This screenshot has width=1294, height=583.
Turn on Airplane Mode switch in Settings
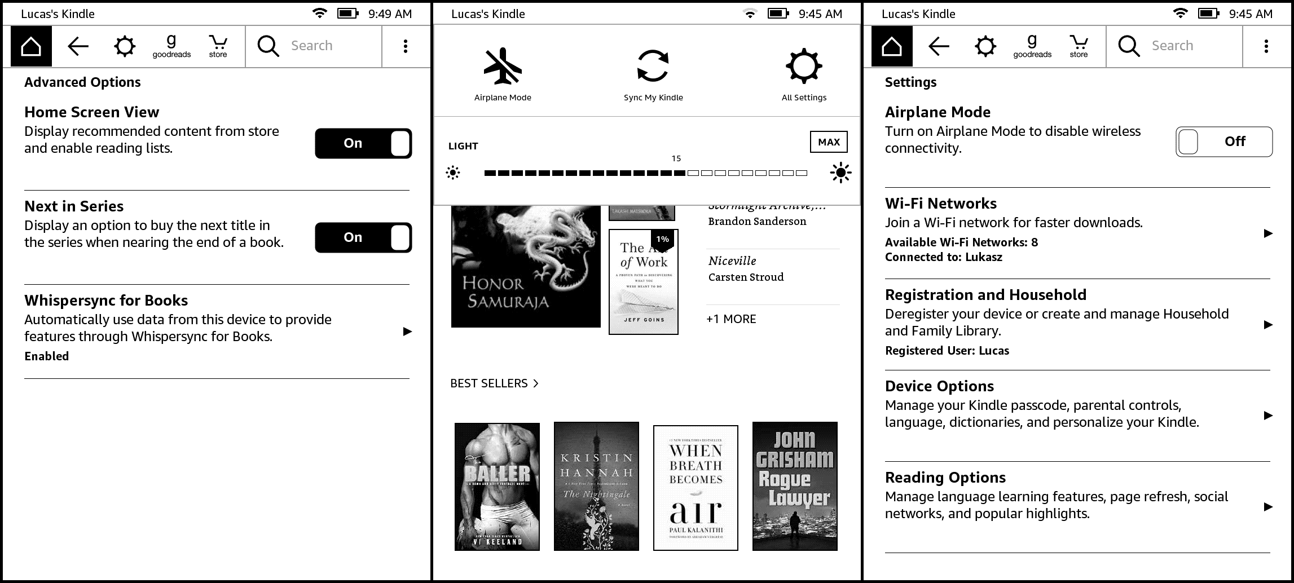[x=1224, y=142]
